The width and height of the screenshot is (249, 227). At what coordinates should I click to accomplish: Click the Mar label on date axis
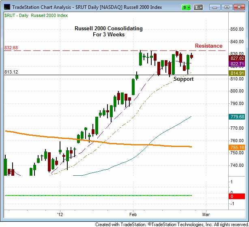(206, 213)
